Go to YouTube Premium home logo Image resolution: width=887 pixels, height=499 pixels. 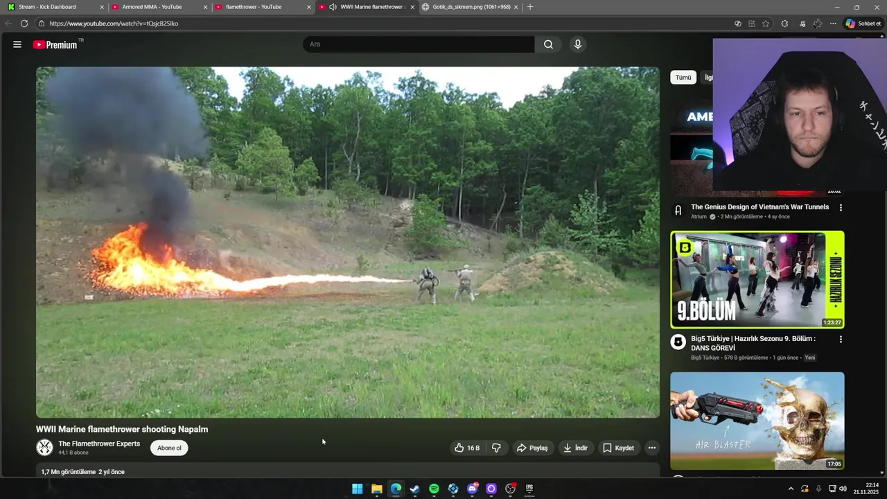pyautogui.click(x=55, y=44)
